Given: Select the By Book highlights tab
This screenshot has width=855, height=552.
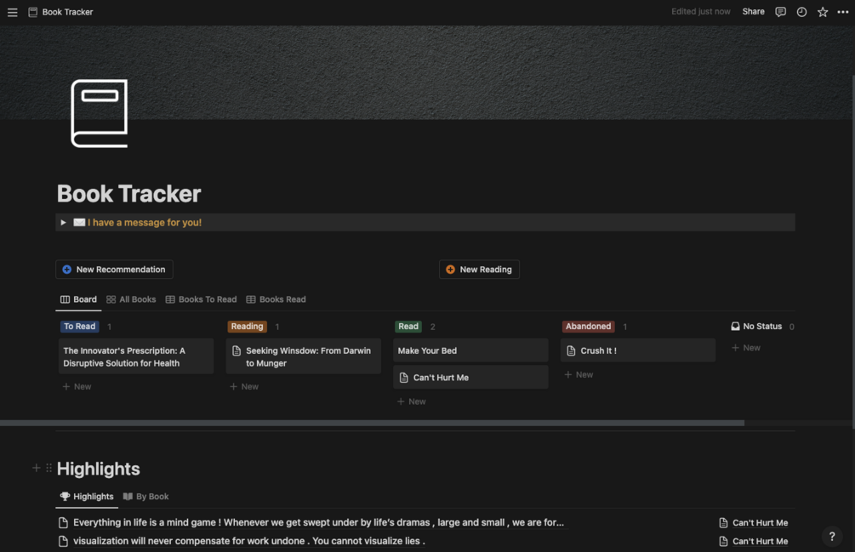Looking at the screenshot, I should 146,497.
